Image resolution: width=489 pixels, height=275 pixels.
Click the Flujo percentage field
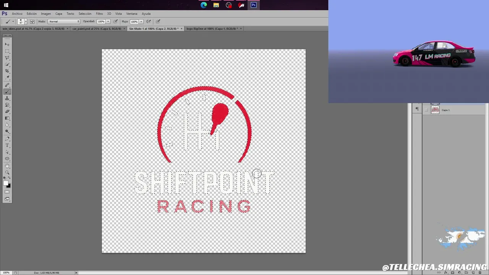(134, 21)
